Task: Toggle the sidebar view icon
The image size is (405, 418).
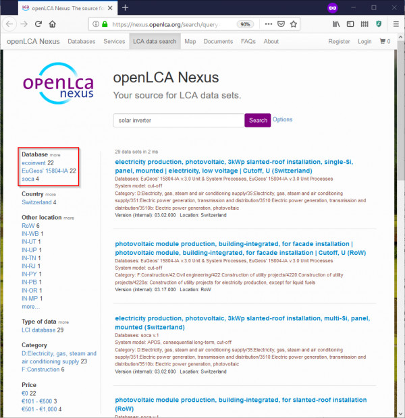Action: coord(350,24)
